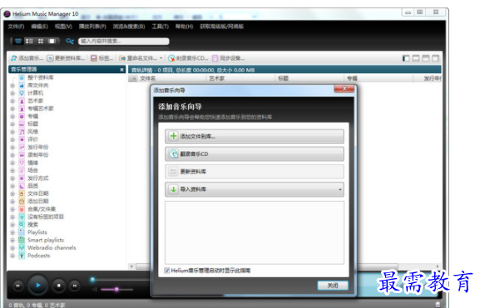Click the 搜索 magnifier icon in tree

coord(22,225)
